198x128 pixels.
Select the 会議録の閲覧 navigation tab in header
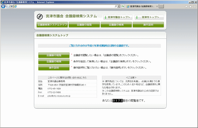(84, 25)
